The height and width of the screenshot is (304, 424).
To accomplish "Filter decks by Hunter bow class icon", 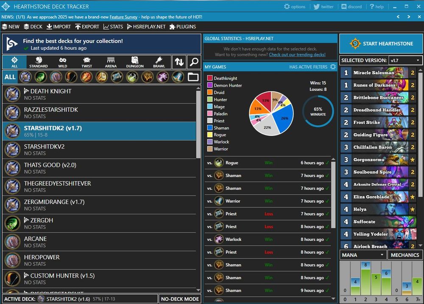I will tap(71, 77).
